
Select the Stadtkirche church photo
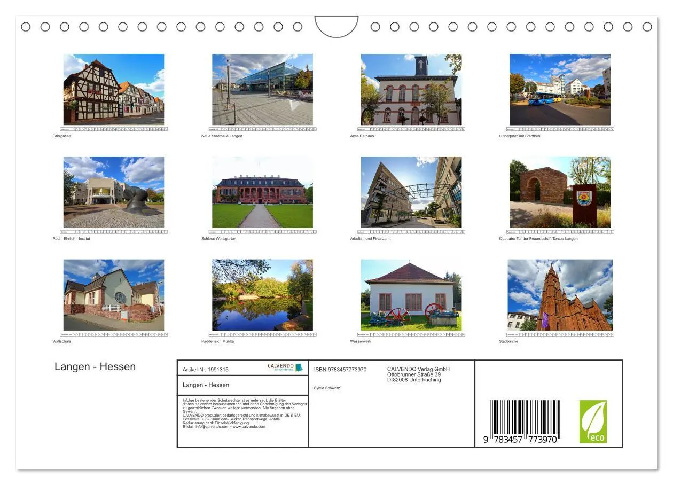(x=560, y=295)
